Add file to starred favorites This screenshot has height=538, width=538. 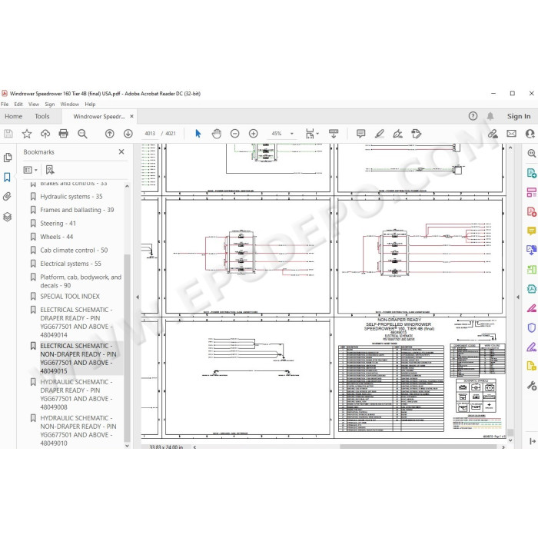pos(27,134)
